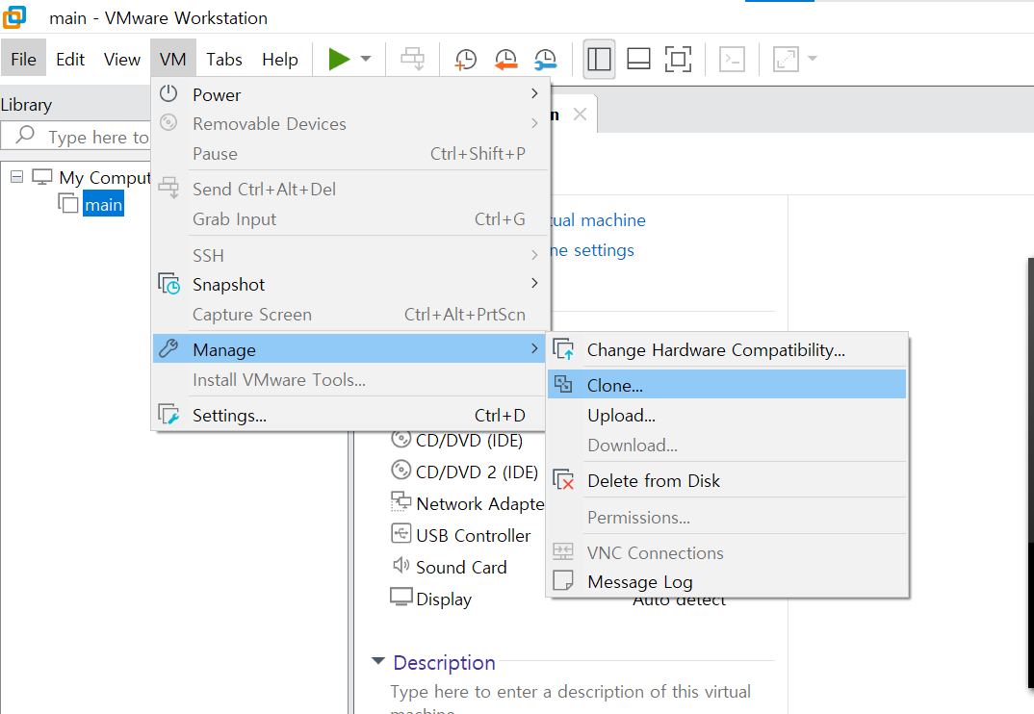Take a snapshot with the clock-plus icon

tap(466, 59)
